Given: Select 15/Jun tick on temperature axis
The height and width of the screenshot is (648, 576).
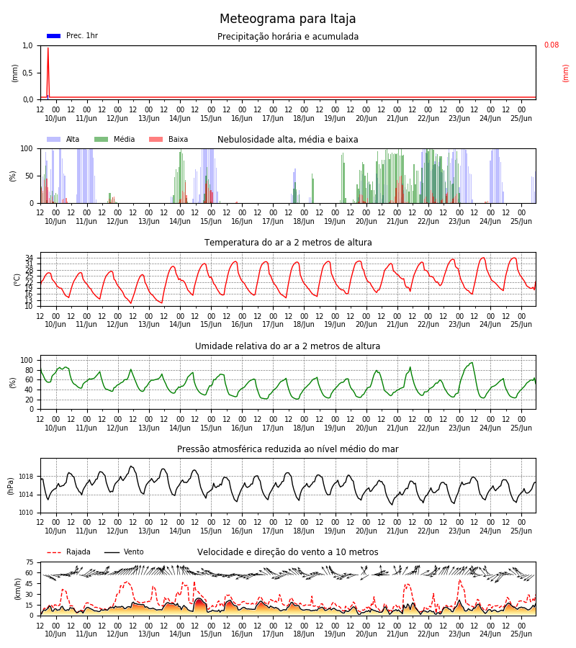Looking at the screenshot, I should click(x=211, y=325).
